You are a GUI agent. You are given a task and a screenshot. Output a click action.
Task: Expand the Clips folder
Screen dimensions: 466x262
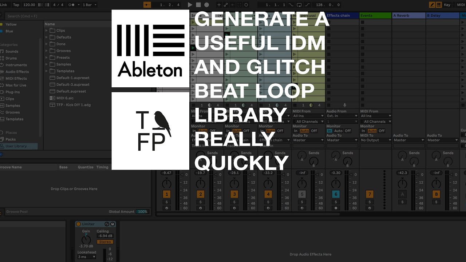47,31
